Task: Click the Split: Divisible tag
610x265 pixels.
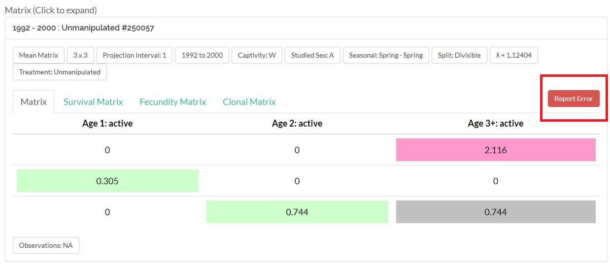Action: pyautogui.click(x=459, y=55)
